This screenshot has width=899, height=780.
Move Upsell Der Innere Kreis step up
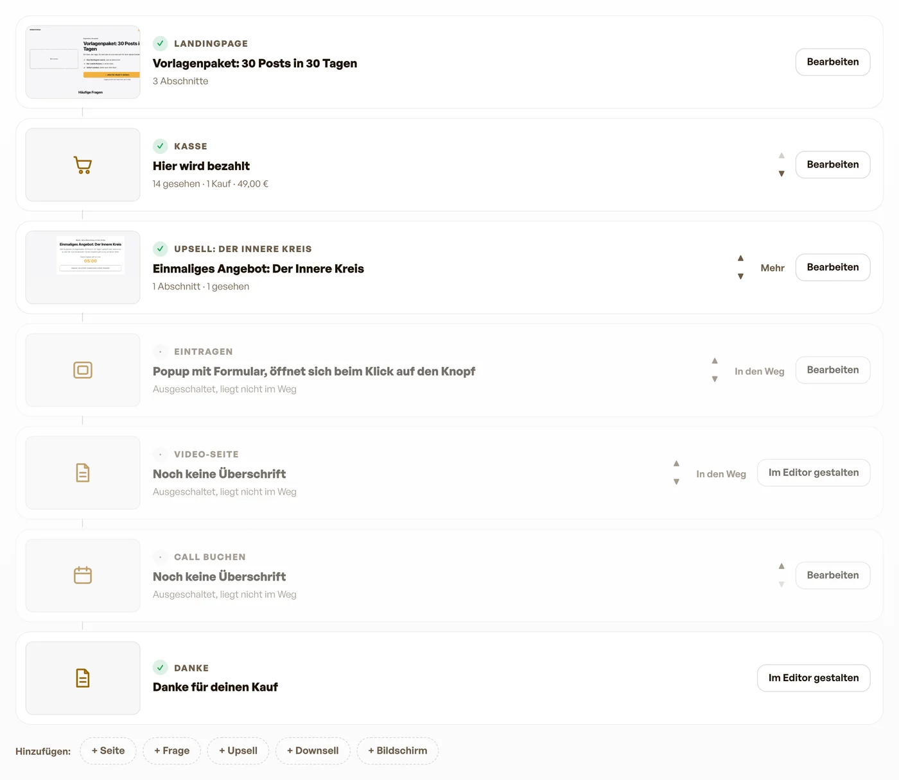(x=740, y=258)
